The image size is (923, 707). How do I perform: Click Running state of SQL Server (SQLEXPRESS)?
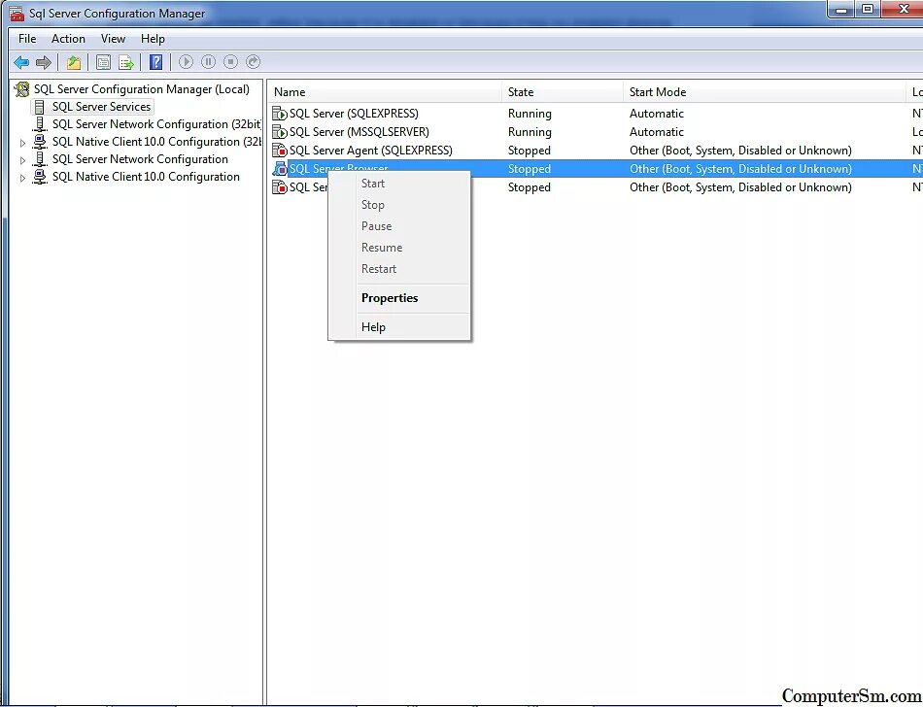pos(530,114)
